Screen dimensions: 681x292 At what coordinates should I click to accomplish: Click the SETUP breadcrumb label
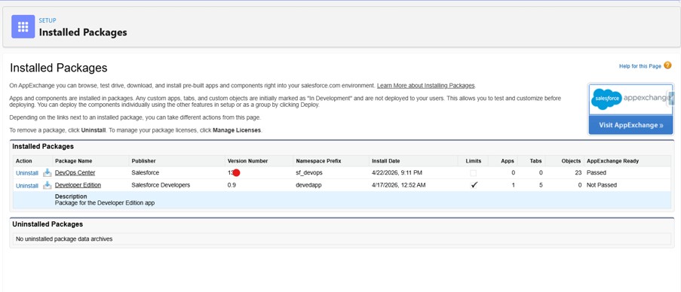pos(48,20)
